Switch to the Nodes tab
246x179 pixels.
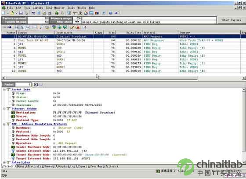coord(21,166)
